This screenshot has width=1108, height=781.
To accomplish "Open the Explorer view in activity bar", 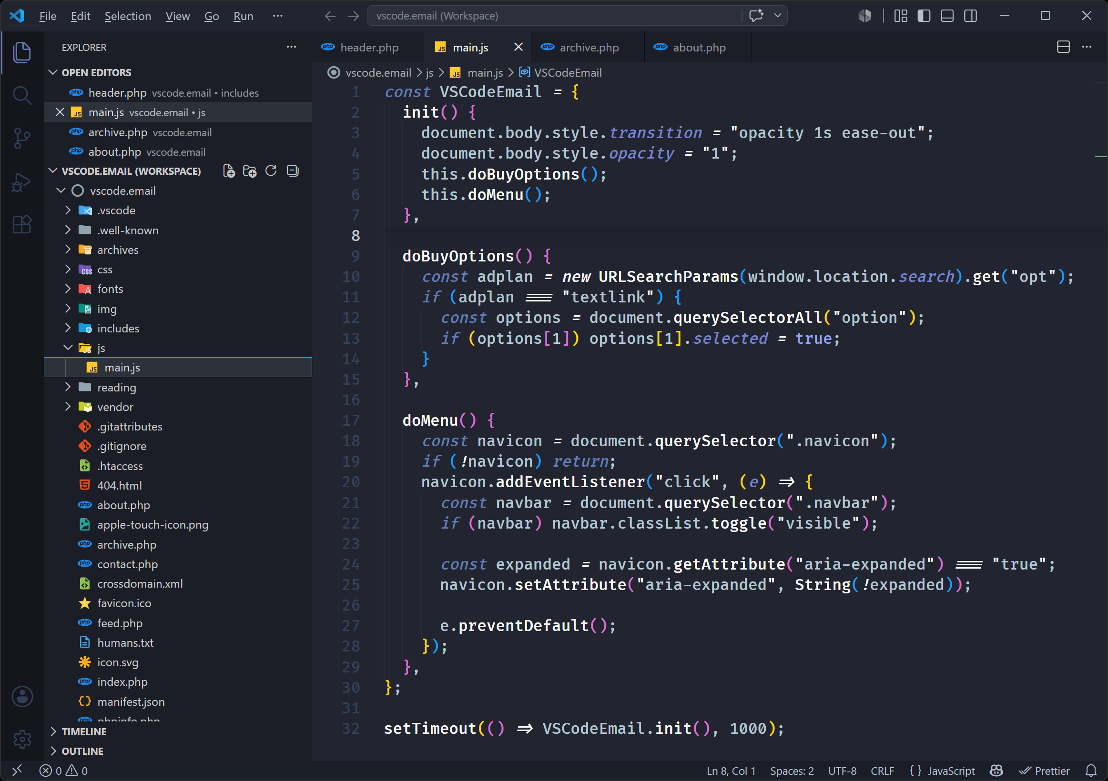I will (22, 52).
